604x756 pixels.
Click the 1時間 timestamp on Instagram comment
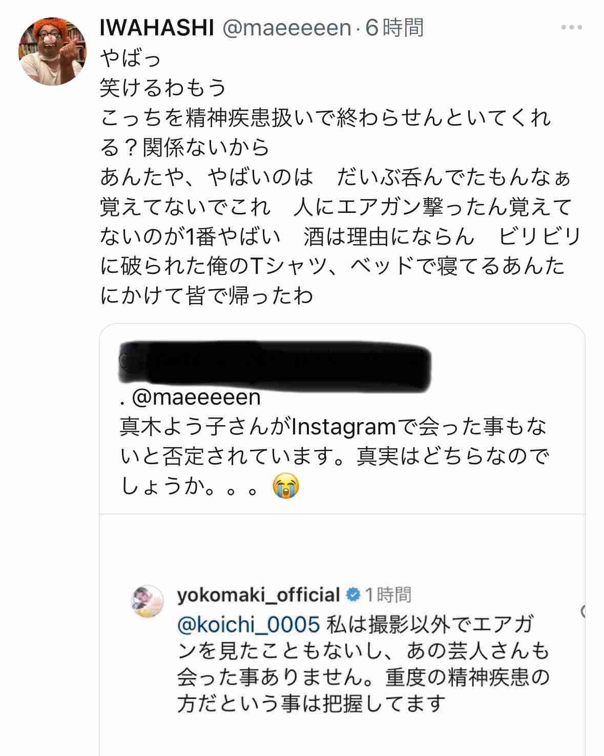click(x=388, y=595)
